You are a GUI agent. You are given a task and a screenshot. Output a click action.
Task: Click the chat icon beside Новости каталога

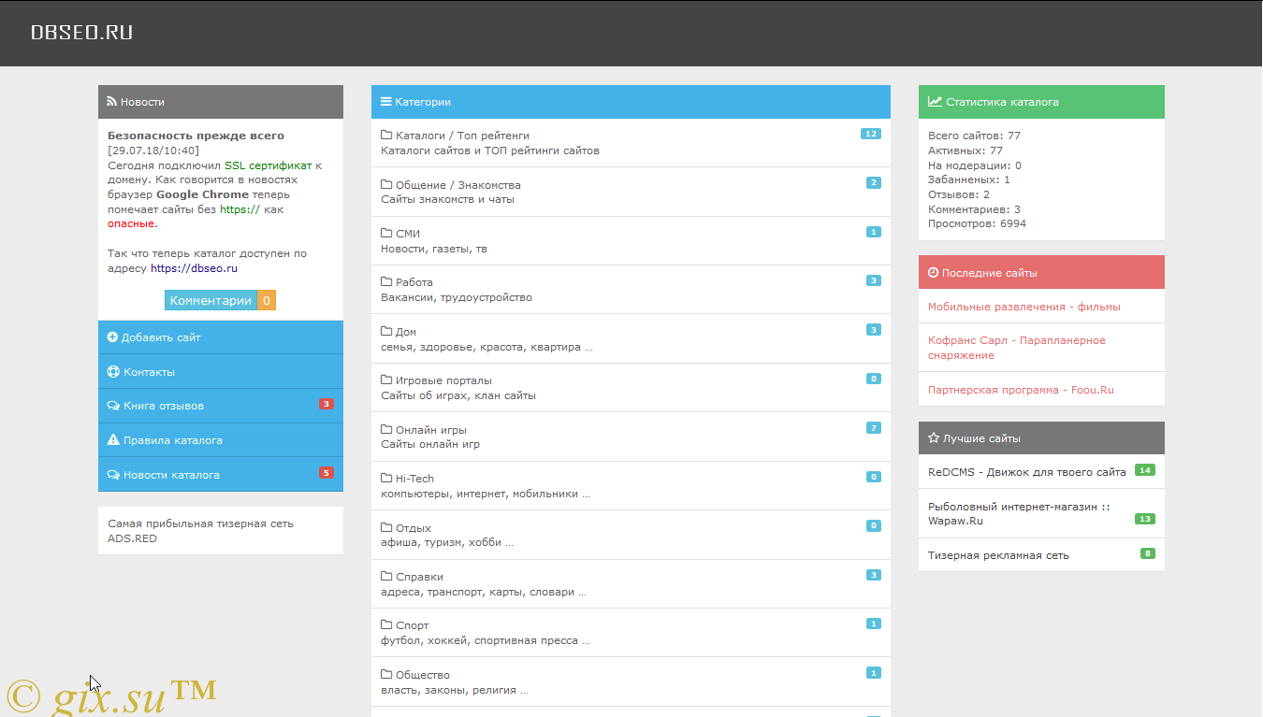(x=114, y=475)
